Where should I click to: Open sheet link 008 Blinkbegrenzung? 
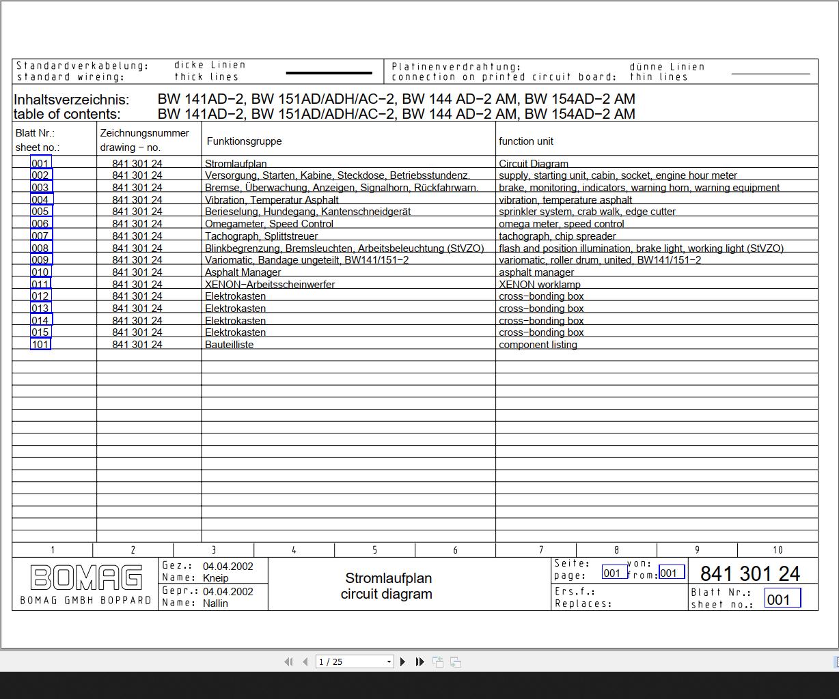point(40,248)
